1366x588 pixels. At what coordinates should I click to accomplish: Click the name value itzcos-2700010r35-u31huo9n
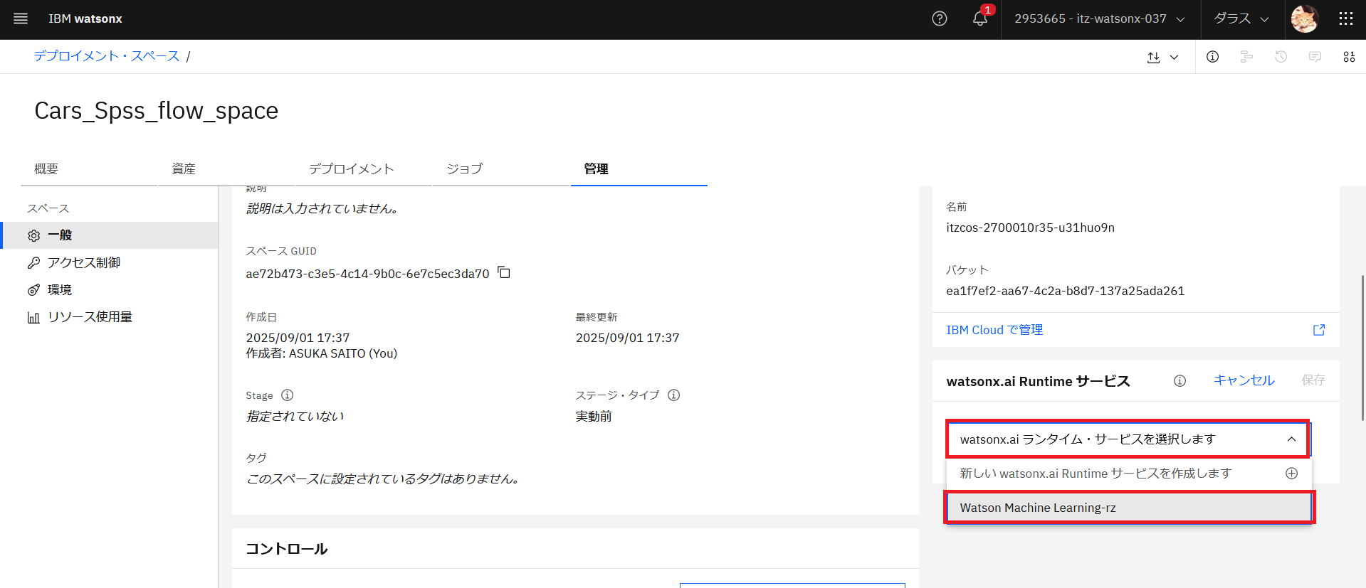(1030, 228)
